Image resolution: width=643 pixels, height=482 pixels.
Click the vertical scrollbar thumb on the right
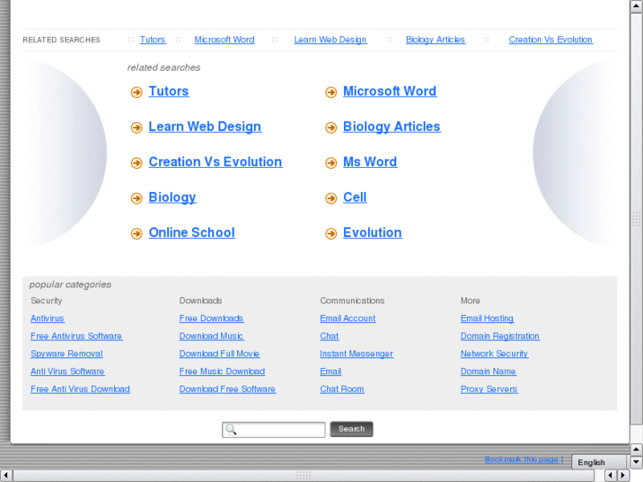tap(637, 218)
